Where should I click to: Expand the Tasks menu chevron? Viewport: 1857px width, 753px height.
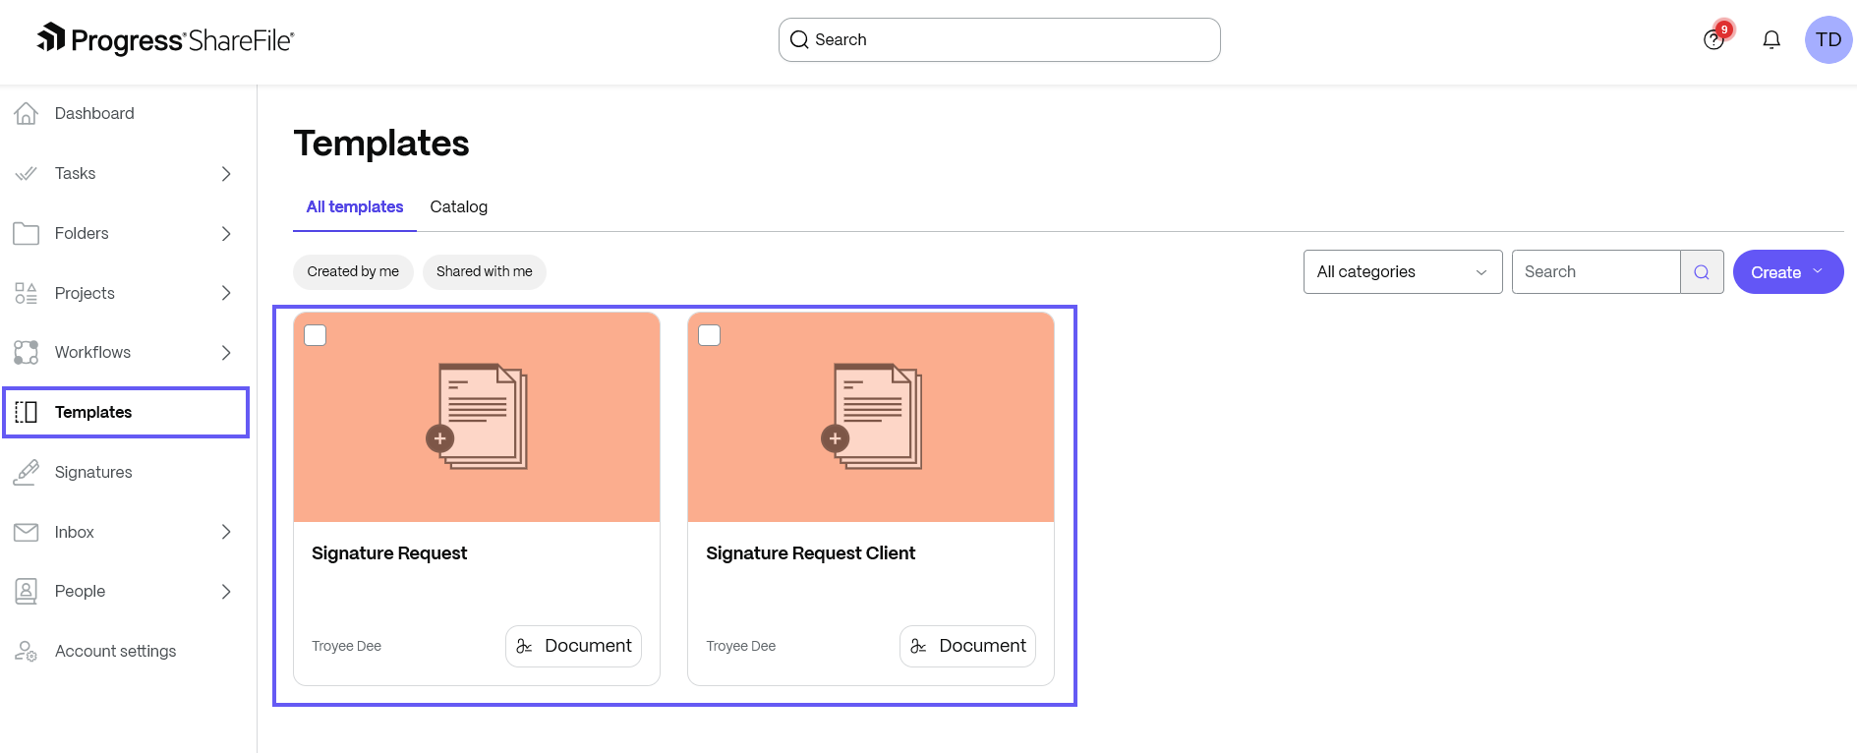pyautogui.click(x=226, y=174)
